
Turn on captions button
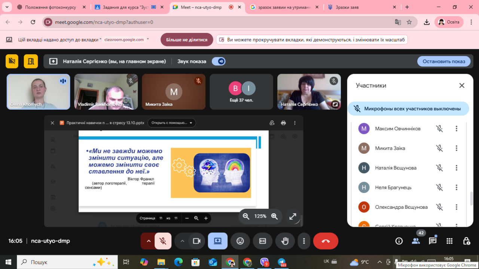(263, 241)
